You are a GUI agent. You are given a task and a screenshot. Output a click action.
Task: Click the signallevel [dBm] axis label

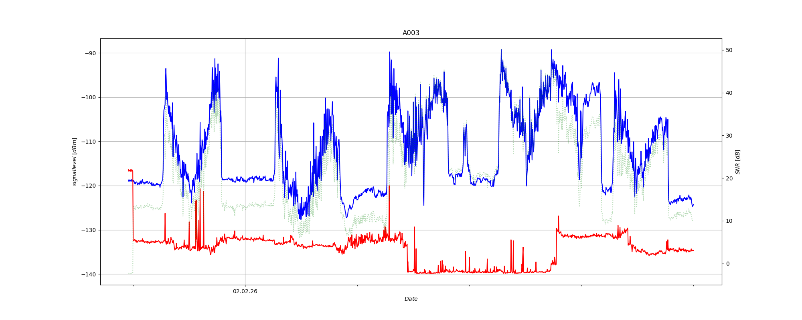(x=75, y=162)
